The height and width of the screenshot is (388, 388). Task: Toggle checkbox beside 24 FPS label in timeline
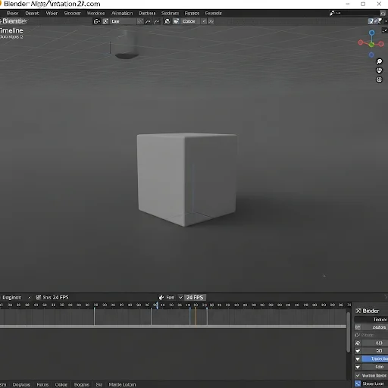(39, 297)
